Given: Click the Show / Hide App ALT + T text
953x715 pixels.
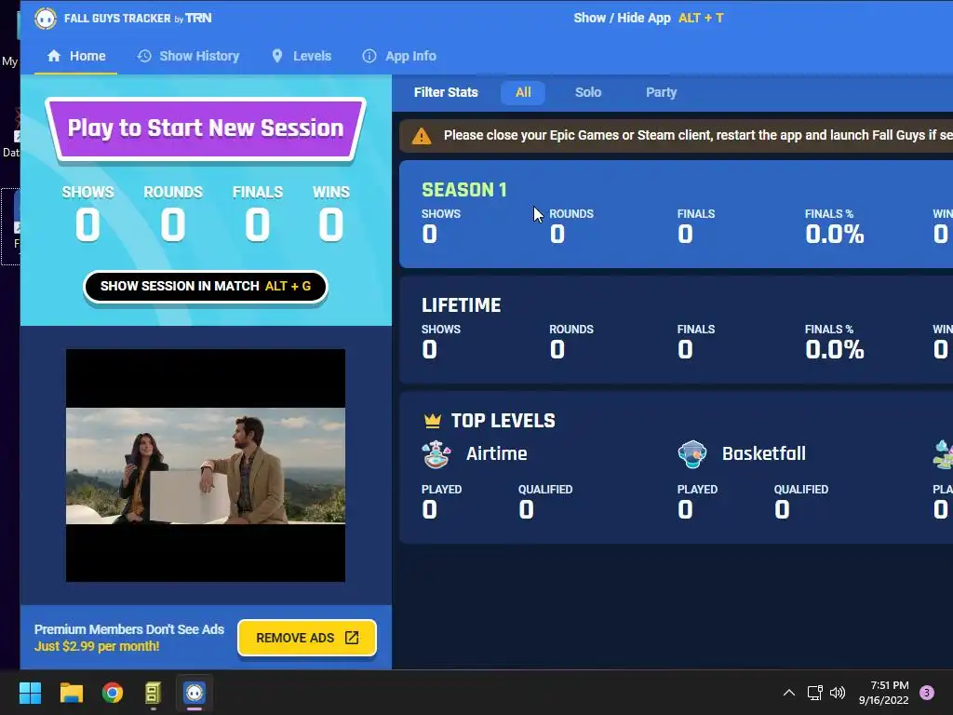Looking at the screenshot, I should tap(649, 19).
